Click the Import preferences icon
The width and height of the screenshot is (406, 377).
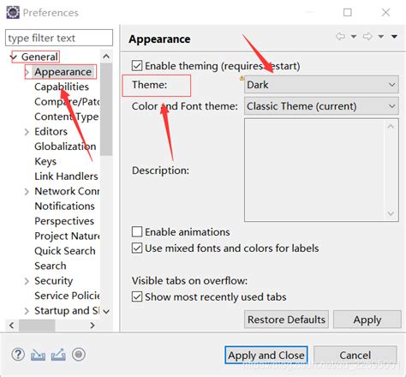click(38, 355)
